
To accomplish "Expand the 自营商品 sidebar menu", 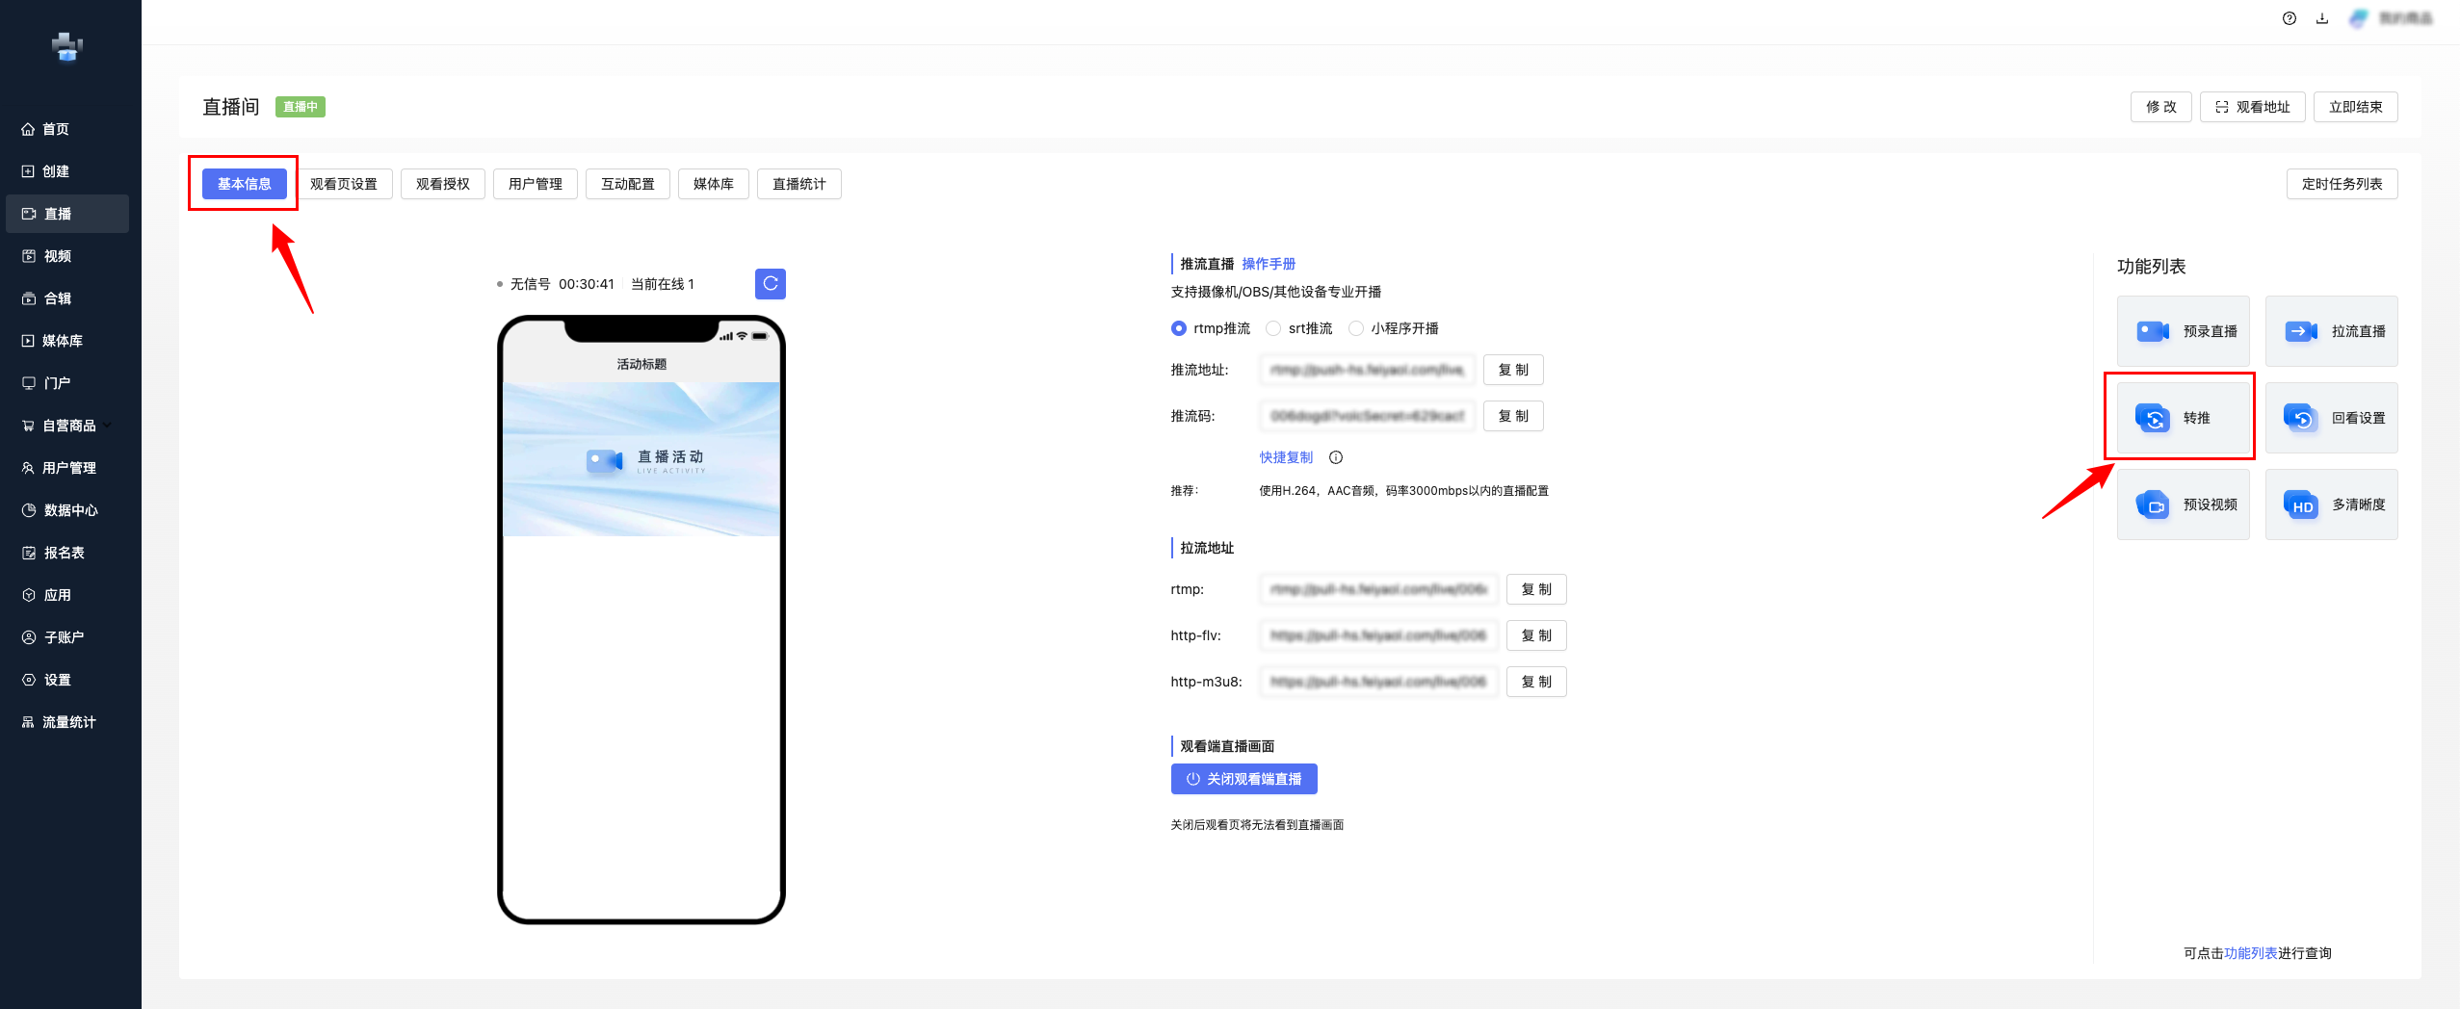I will [67, 426].
